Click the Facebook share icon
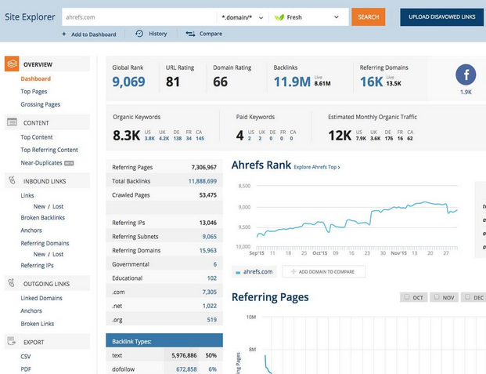 tap(466, 74)
